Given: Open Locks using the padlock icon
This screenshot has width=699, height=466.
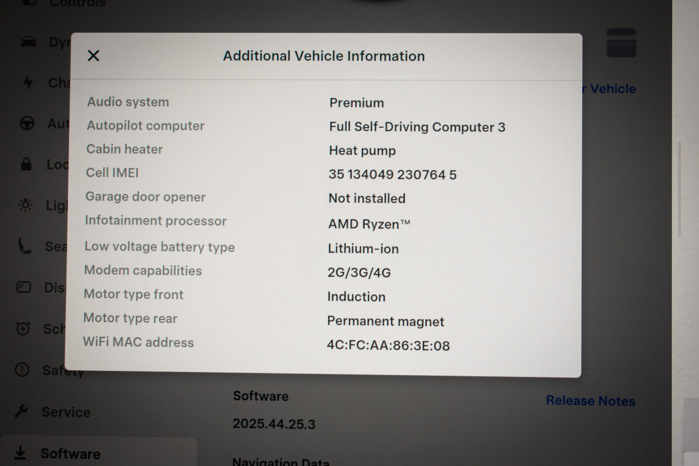Looking at the screenshot, I should 26,164.
